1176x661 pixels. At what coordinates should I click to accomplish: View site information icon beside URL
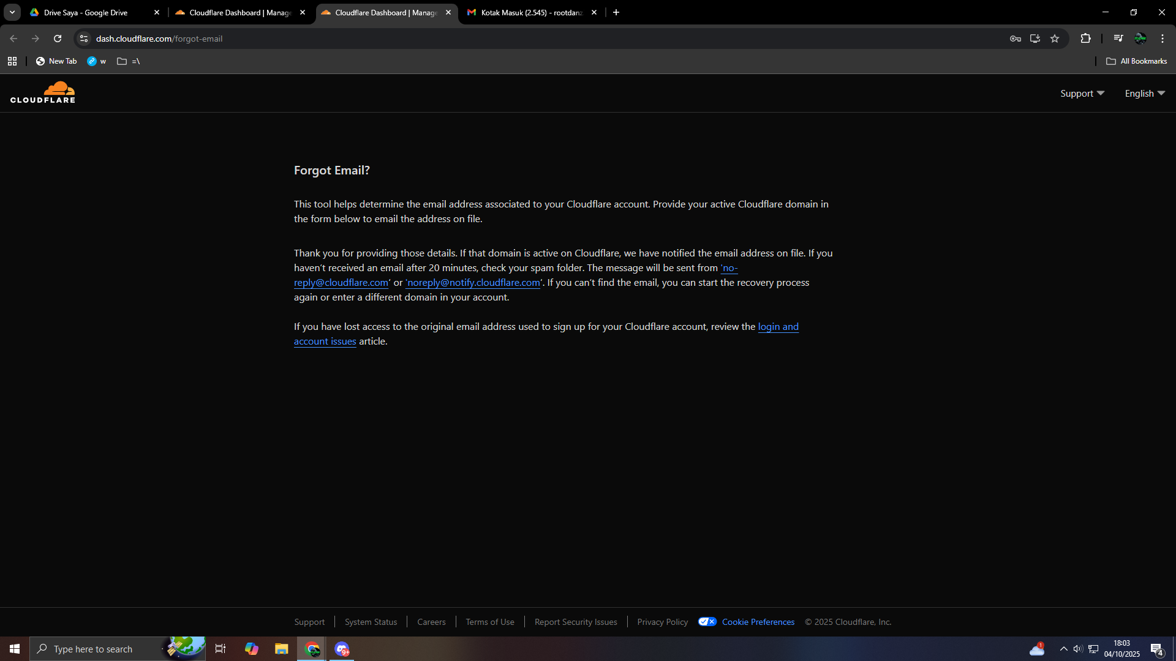tap(84, 39)
